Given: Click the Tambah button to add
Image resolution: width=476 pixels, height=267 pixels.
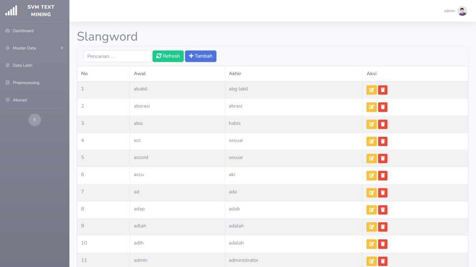Looking at the screenshot, I should (201, 56).
